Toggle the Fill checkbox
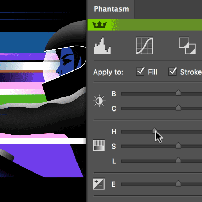Viewport: 202px width, 202px height. coord(140,72)
